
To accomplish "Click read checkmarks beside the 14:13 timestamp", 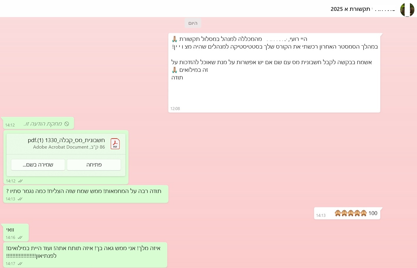I will click(20, 199).
